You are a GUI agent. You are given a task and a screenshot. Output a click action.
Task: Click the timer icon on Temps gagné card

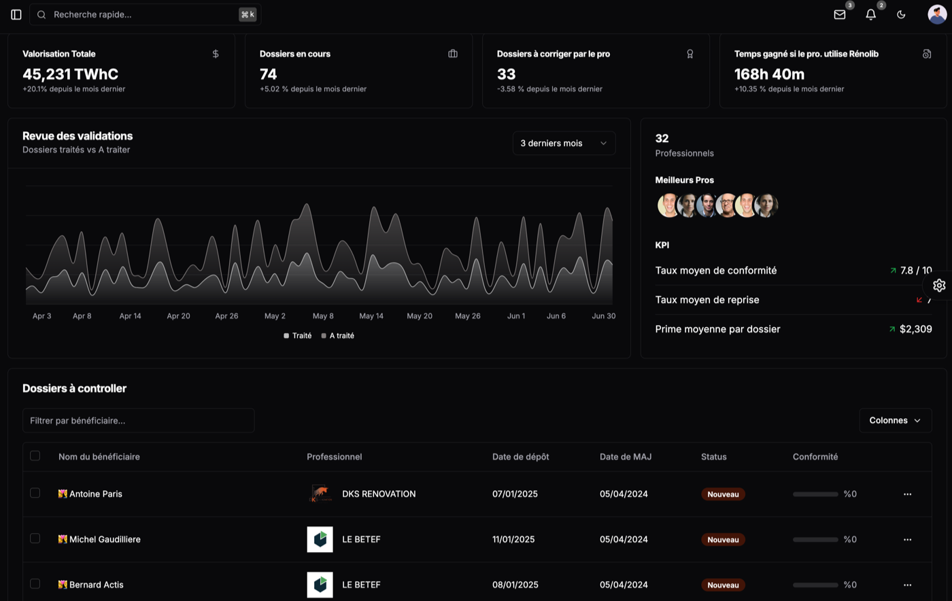[x=927, y=53]
